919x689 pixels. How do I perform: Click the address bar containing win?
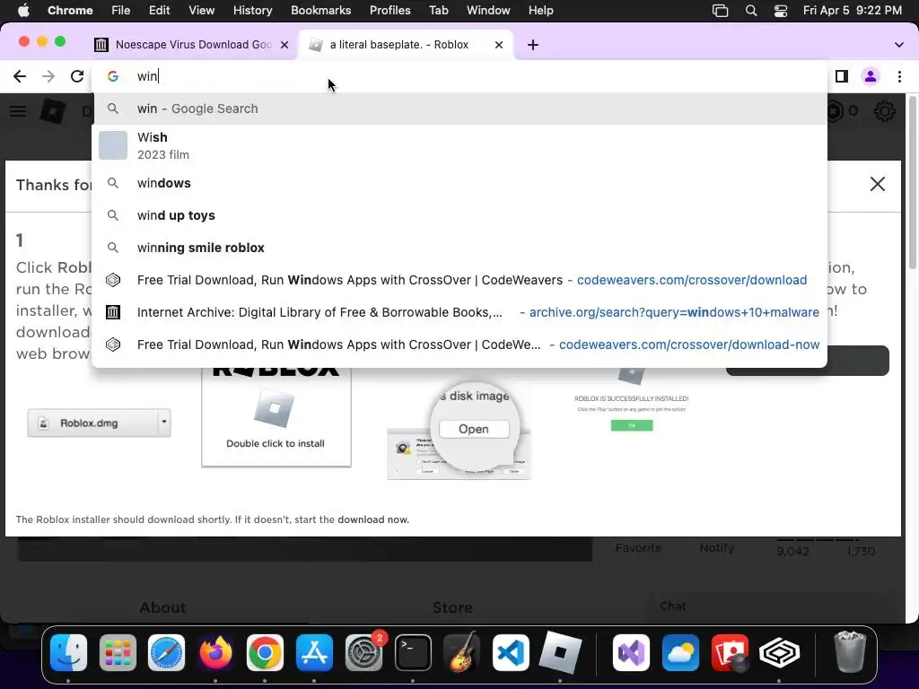coord(459,76)
